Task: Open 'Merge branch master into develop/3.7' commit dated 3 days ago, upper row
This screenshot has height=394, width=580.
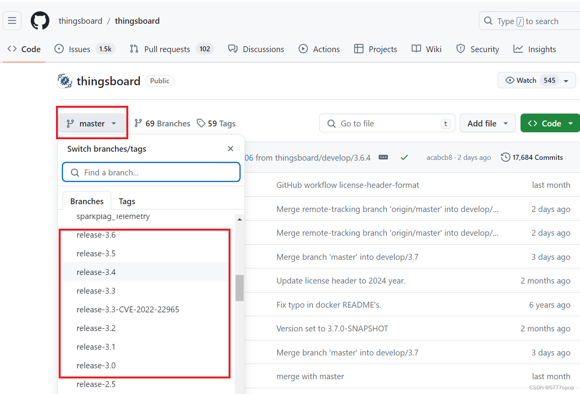Action: [x=347, y=257]
